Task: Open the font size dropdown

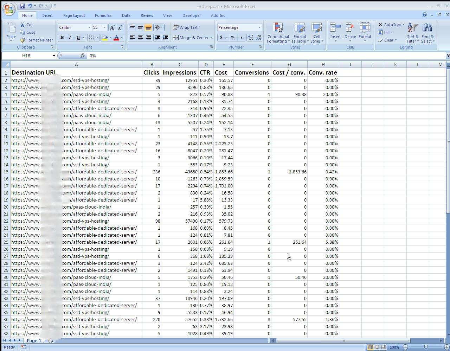Action: [x=104, y=27]
